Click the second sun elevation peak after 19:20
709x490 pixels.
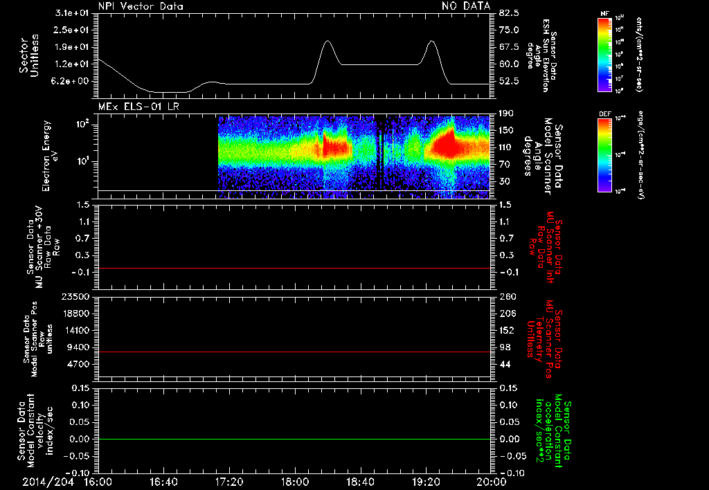(431, 42)
